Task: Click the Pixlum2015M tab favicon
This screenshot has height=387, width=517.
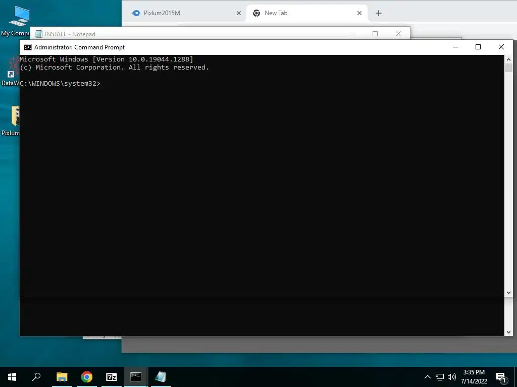Action: click(x=135, y=13)
